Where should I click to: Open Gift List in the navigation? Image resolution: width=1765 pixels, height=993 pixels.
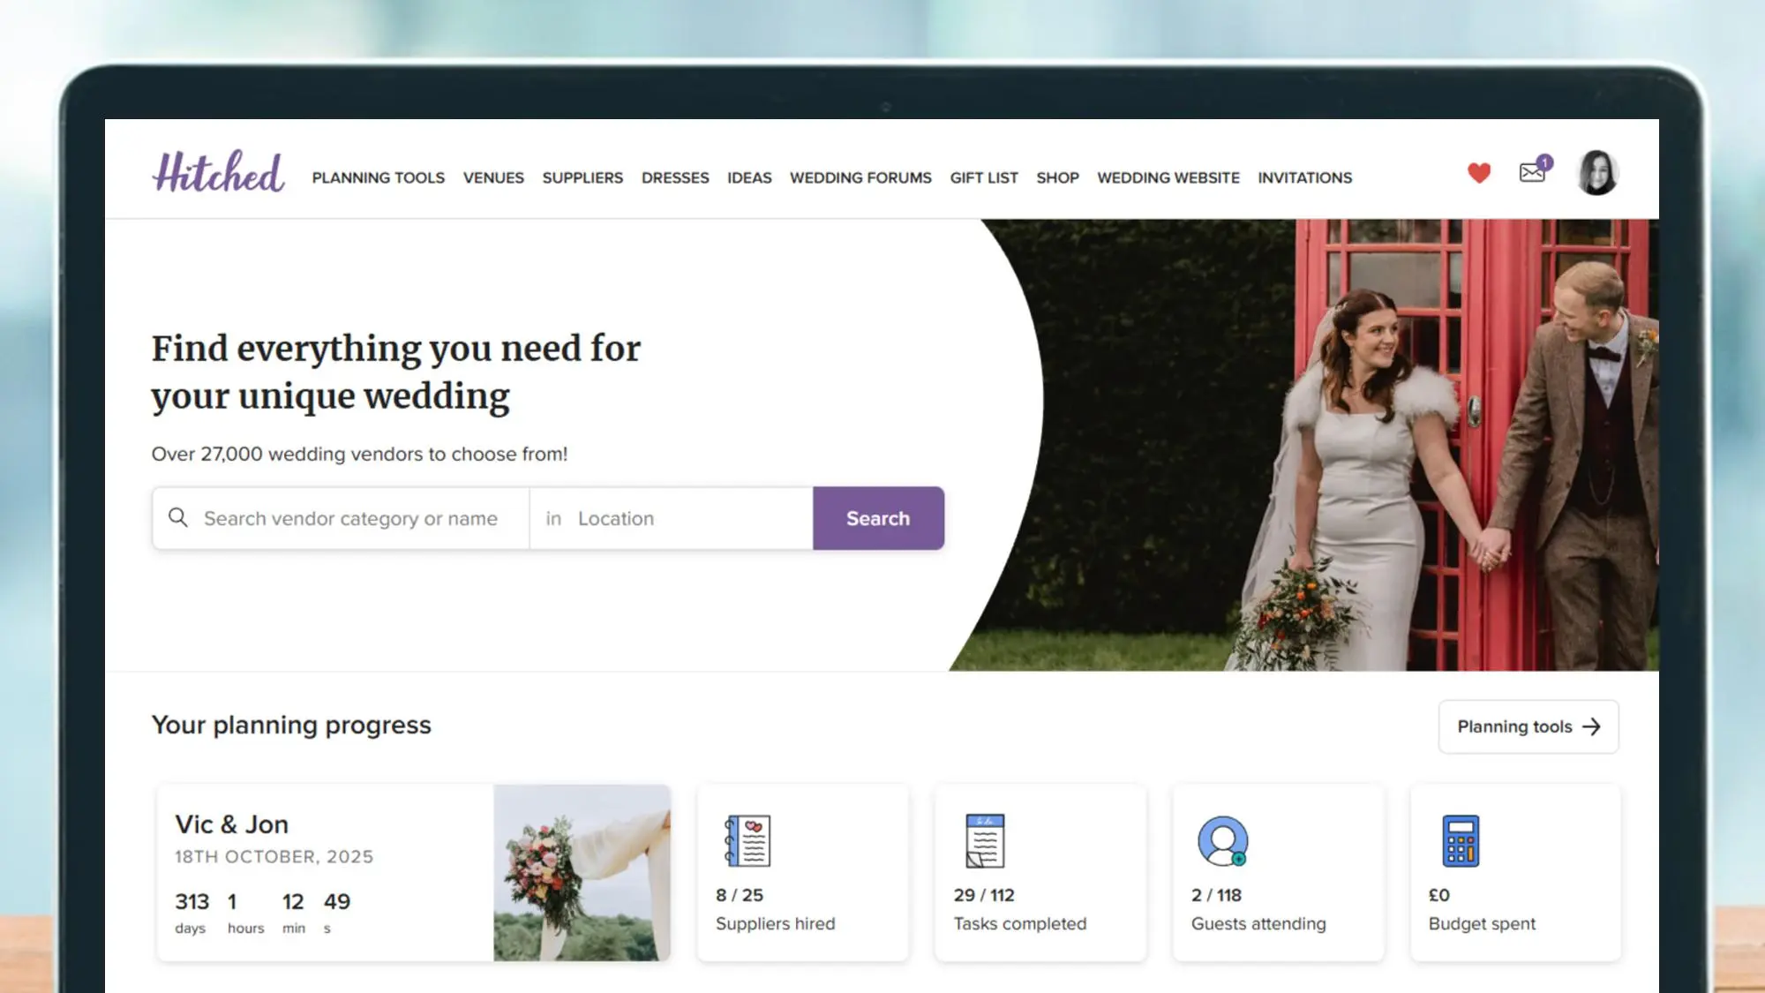click(984, 177)
